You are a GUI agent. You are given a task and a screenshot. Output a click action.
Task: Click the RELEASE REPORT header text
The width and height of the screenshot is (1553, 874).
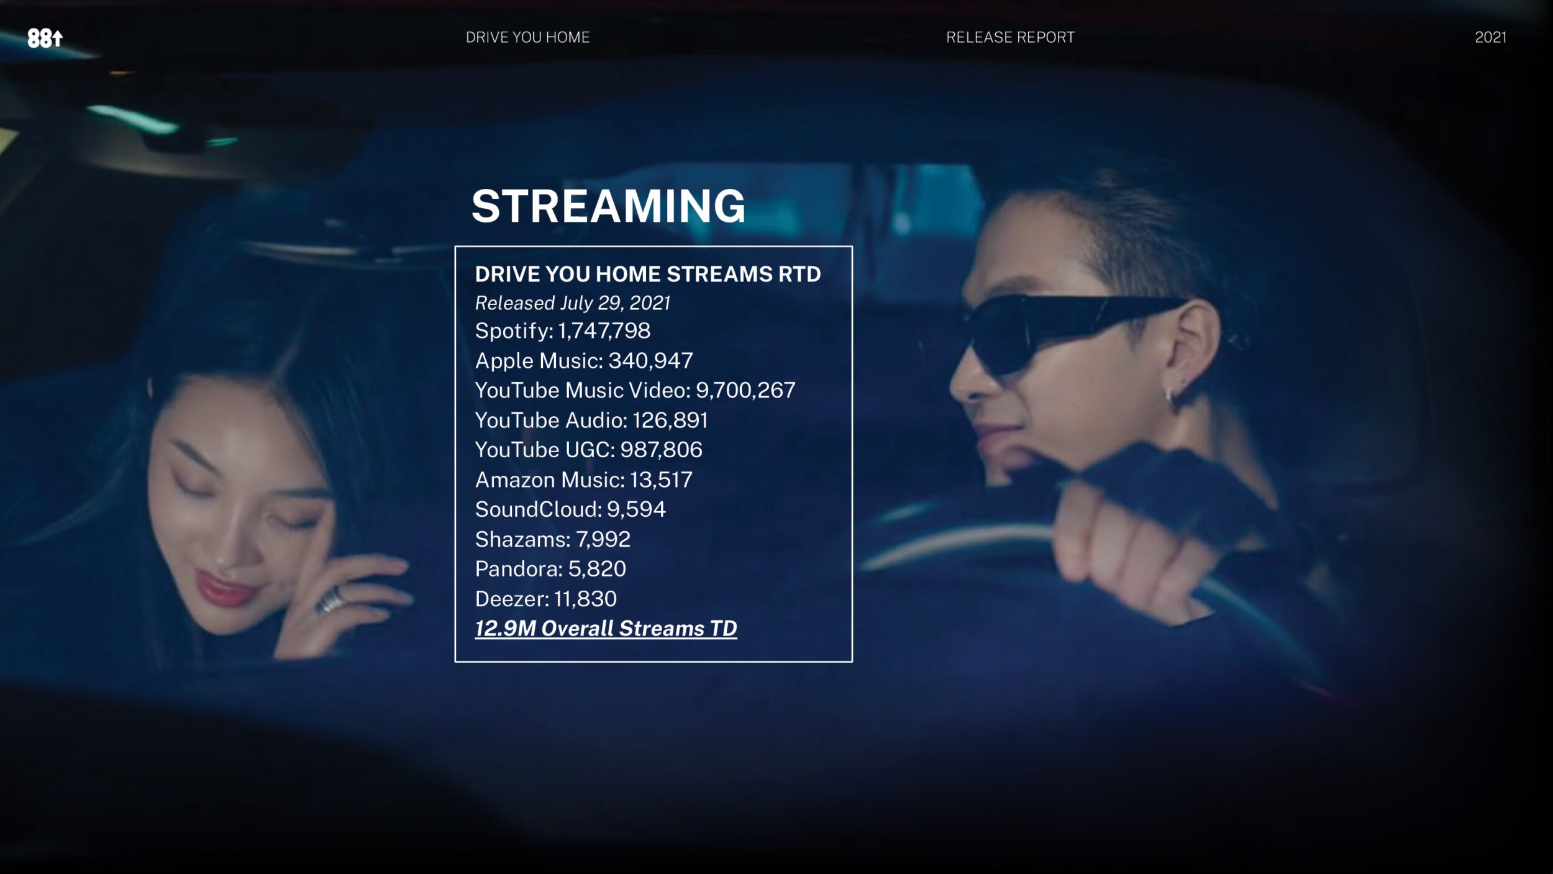click(x=1010, y=37)
